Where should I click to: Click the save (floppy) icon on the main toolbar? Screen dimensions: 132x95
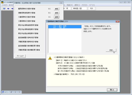(4, 8)
